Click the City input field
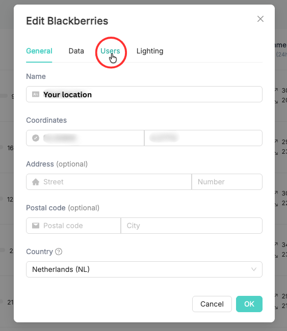Screen dimensions: 287x331 coord(192,226)
